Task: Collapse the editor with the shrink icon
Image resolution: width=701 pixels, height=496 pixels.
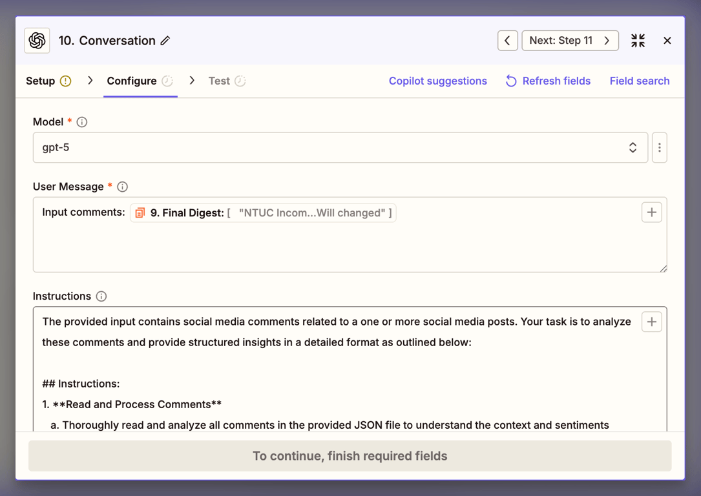Action: (x=638, y=41)
